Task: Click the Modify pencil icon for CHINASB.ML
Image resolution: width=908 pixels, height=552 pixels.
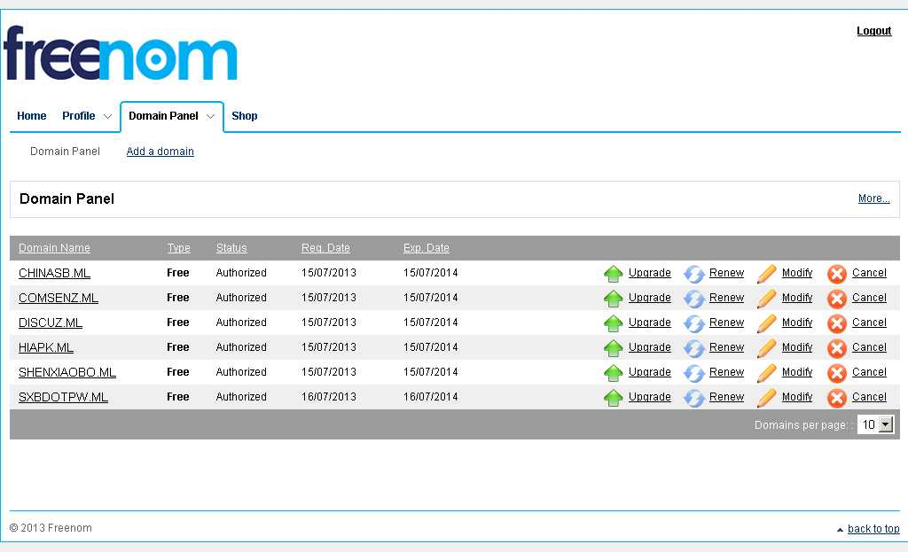Action: point(767,274)
